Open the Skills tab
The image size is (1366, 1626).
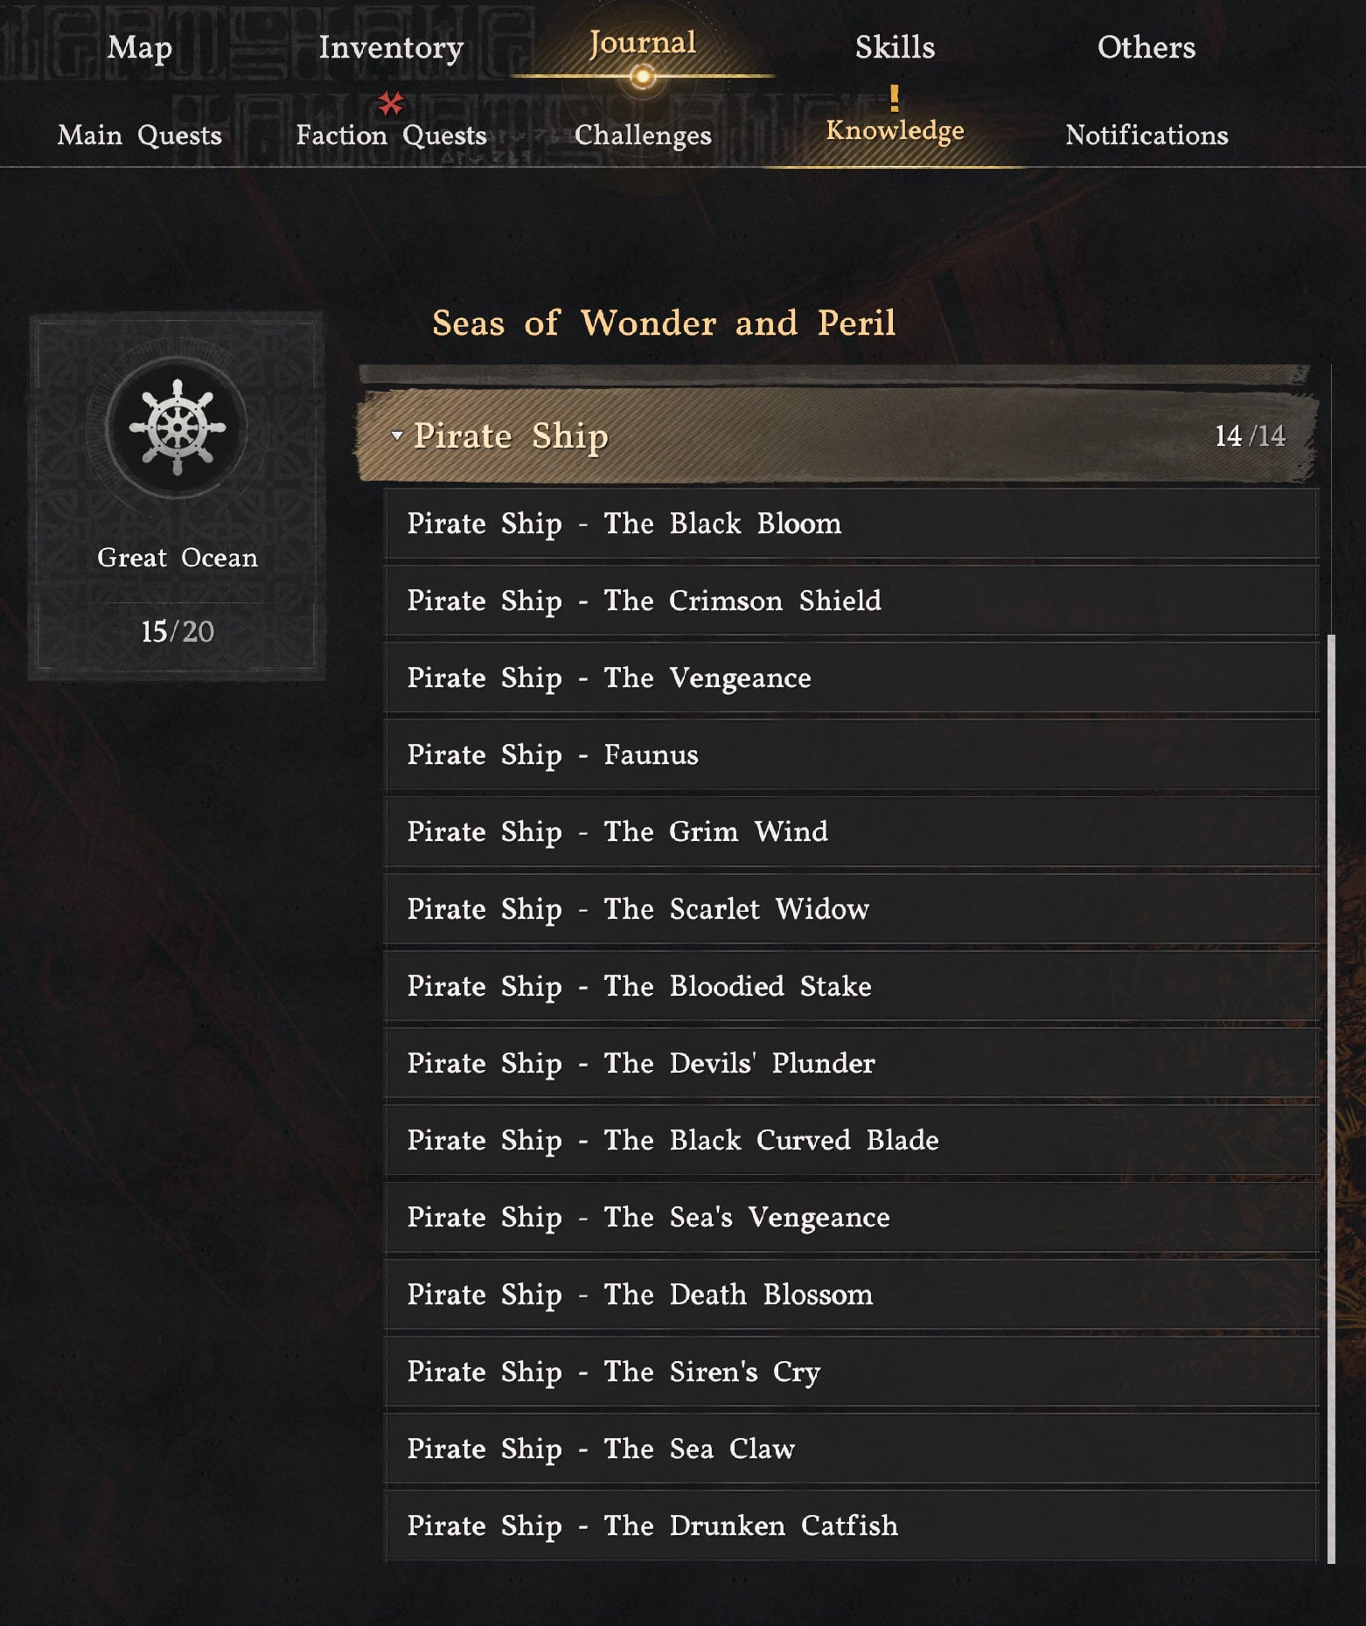click(895, 47)
